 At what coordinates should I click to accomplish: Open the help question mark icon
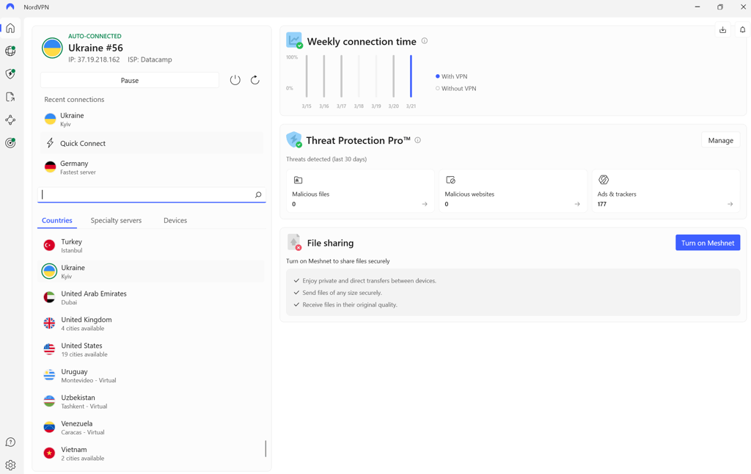[x=10, y=442]
